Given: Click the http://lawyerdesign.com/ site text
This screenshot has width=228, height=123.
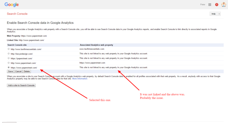Looking at the screenshot, I should pos(22,54).
